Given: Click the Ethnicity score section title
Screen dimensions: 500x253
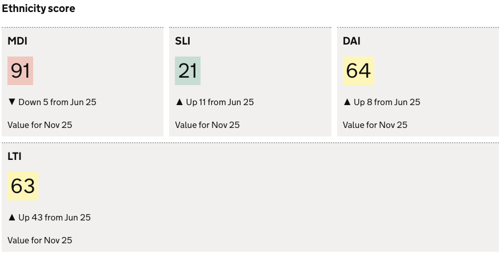Looking at the screenshot, I should pos(38,9).
